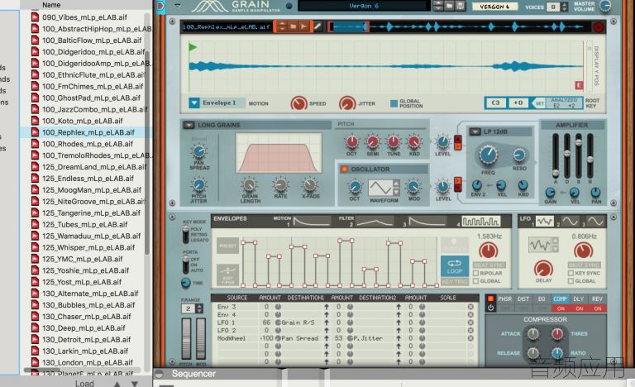Adjust the Voices stepper arrows
The height and width of the screenshot is (387, 635).
[565, 7]
